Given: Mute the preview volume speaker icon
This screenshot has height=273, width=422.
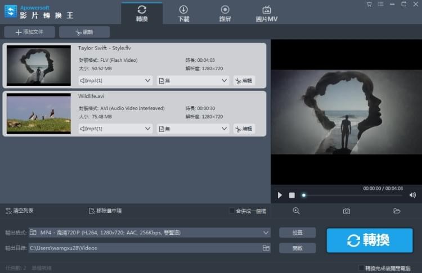Looking at the screenshot, I should 412,195.
